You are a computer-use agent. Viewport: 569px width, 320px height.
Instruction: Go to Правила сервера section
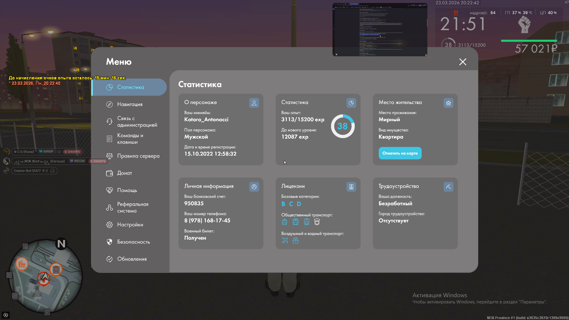coord(138,156)
